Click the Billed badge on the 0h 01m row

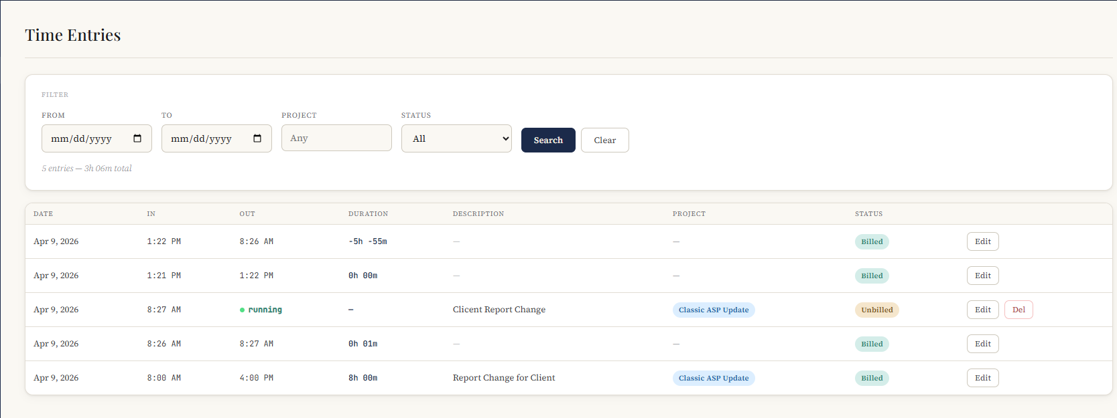[872, 344]
